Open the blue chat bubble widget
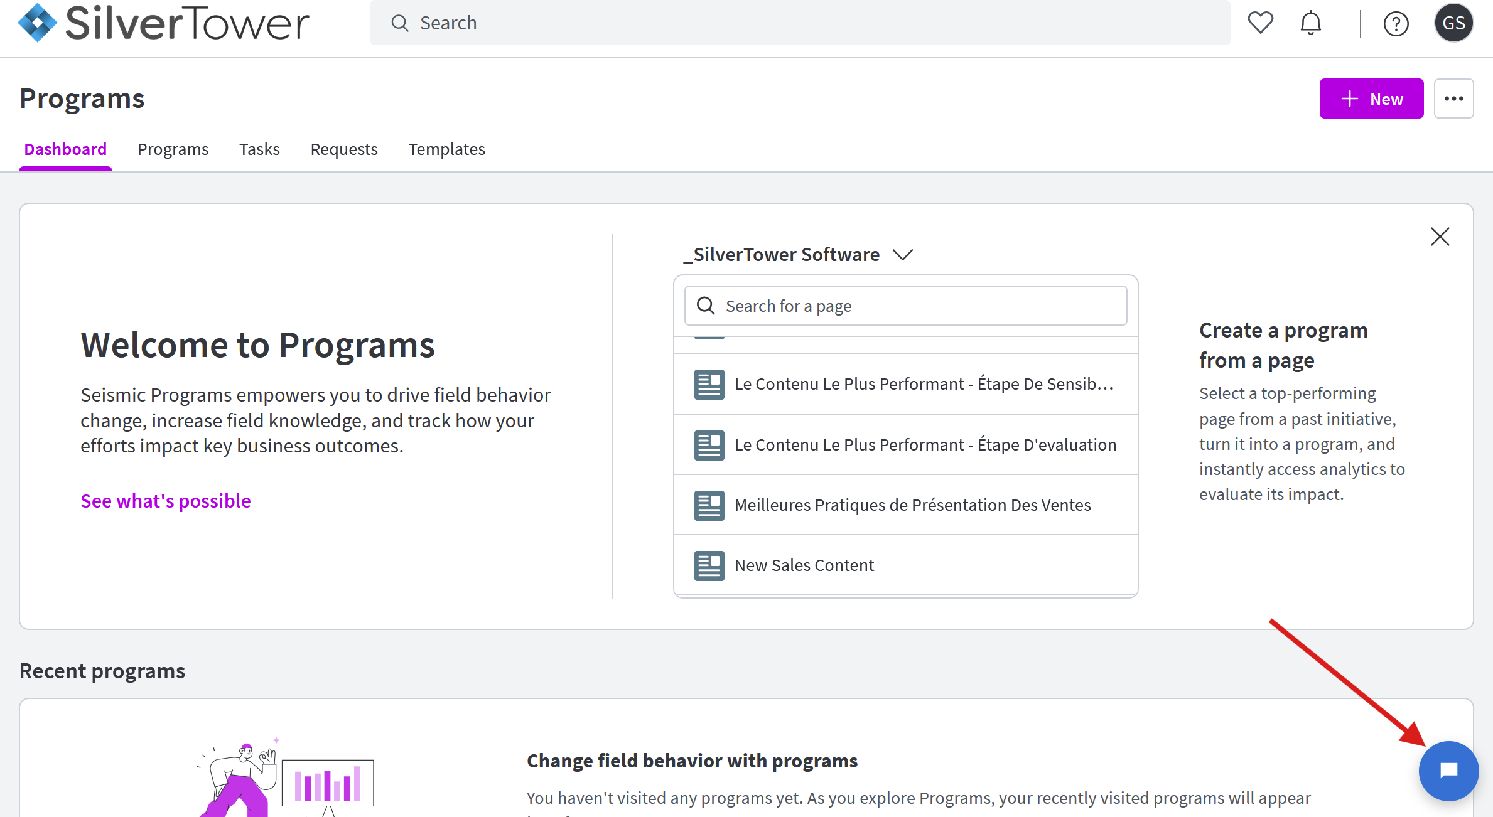 point(1448,771)
